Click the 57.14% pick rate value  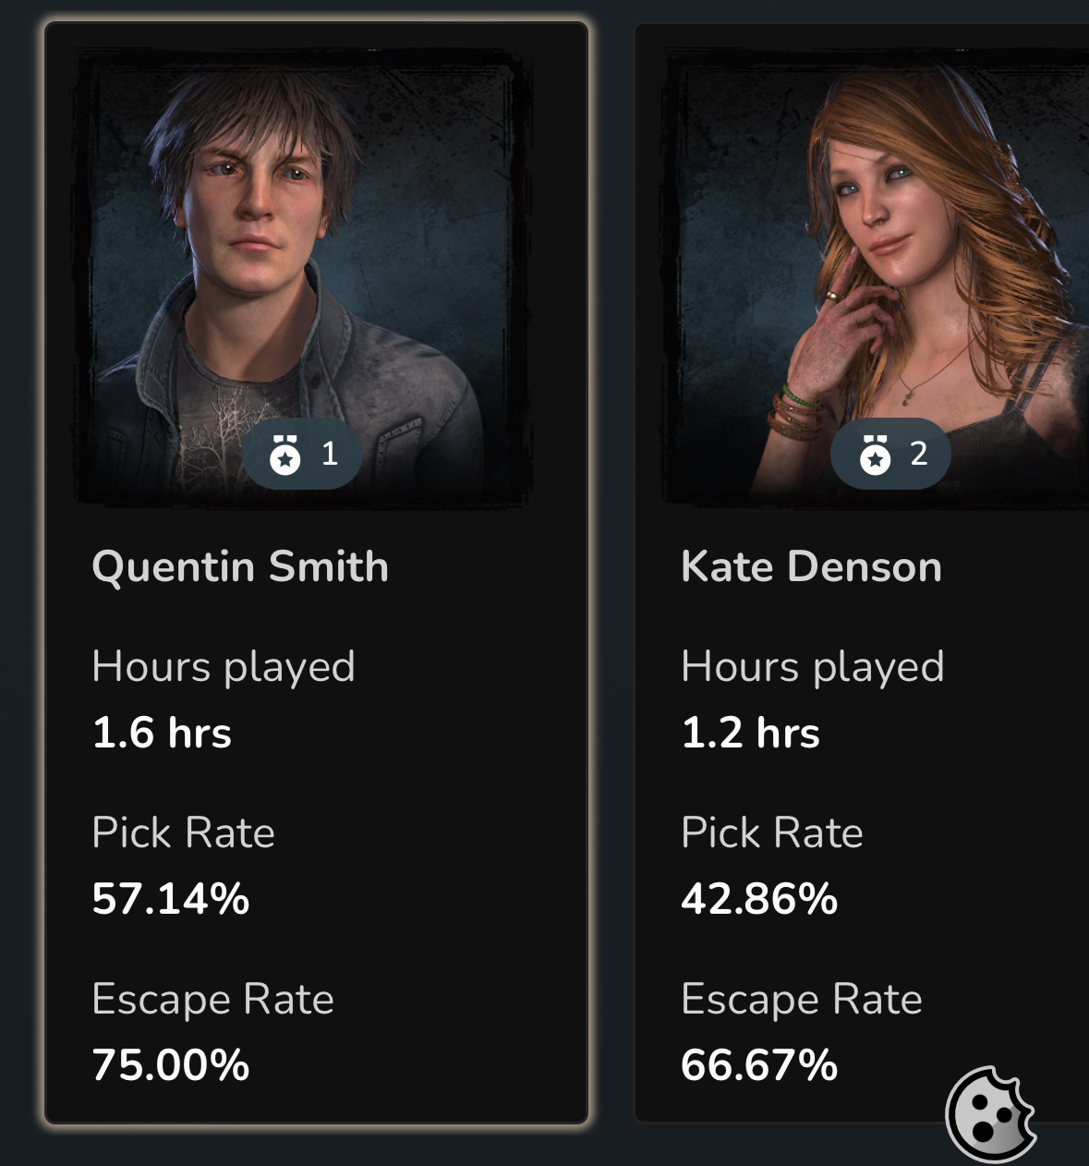tap(171, 899)
